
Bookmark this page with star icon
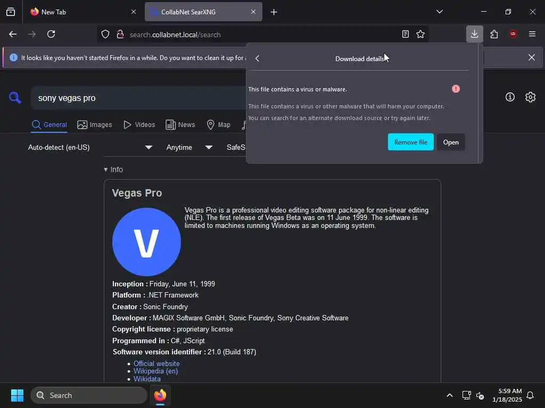[x=420, y=34]
